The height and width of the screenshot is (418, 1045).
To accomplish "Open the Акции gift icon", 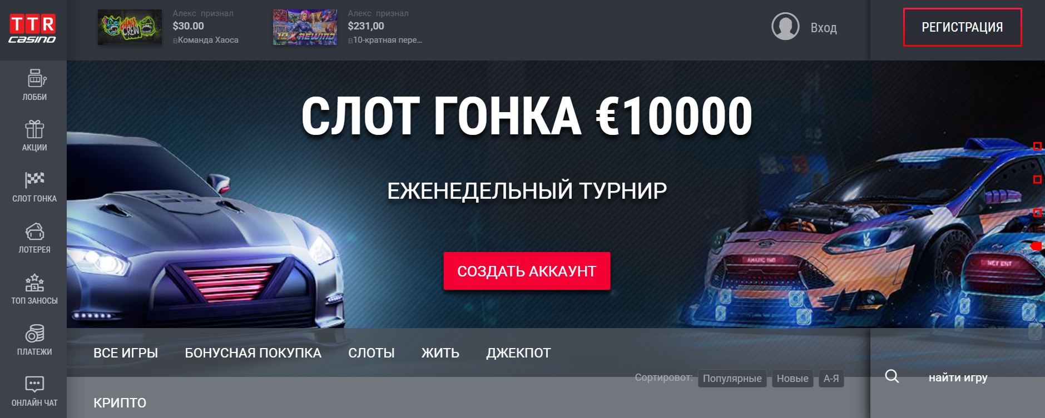I will pos(34,129).
